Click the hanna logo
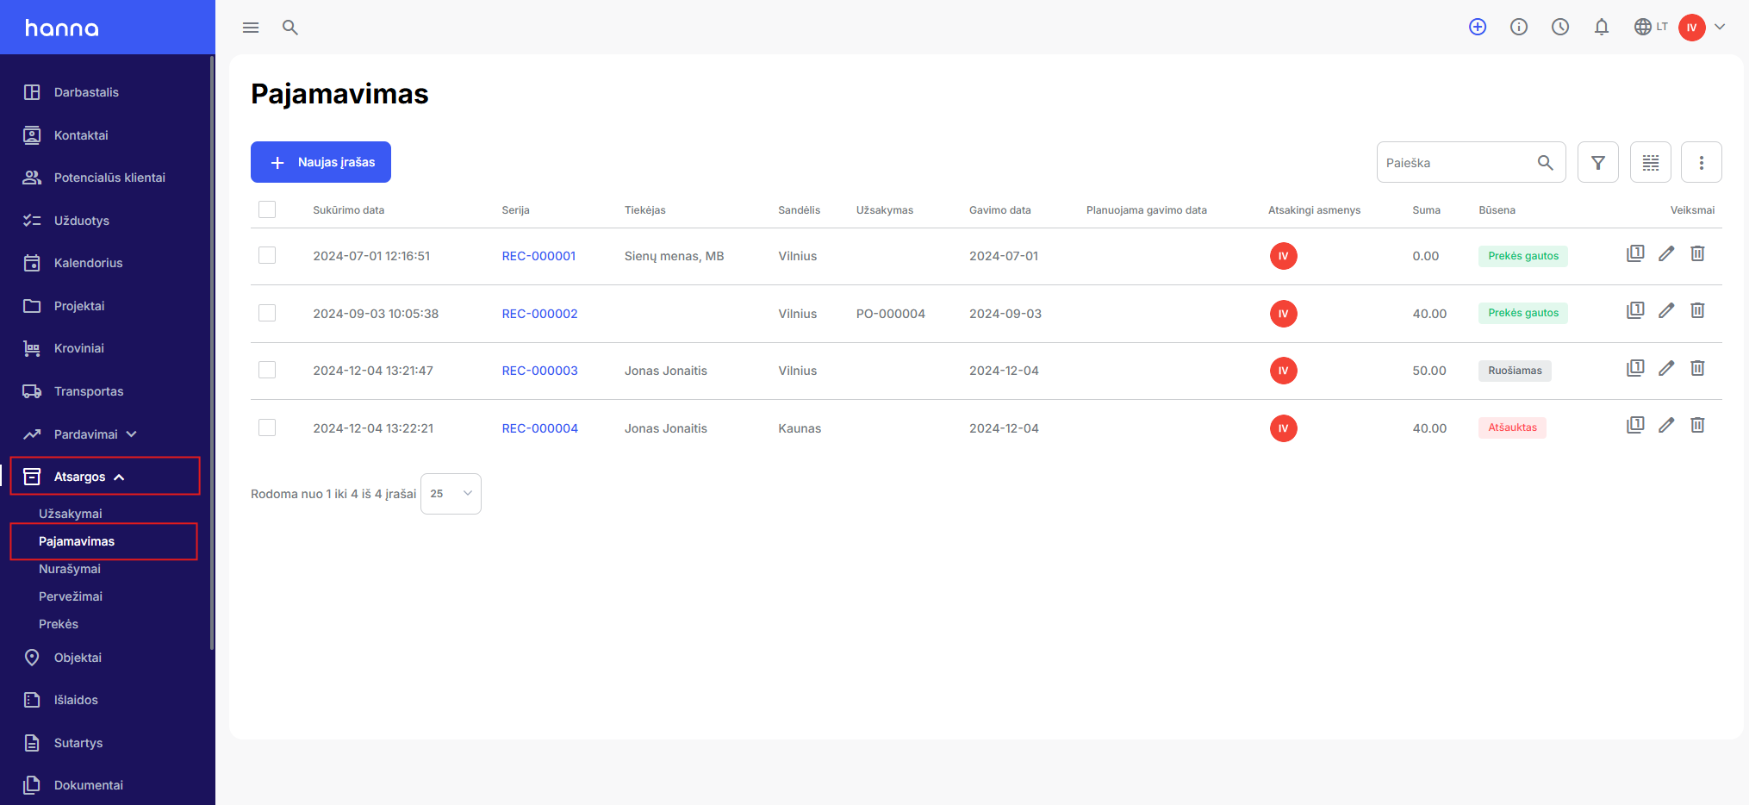The width and height of the screenshot is (1749, 805). 62,28
